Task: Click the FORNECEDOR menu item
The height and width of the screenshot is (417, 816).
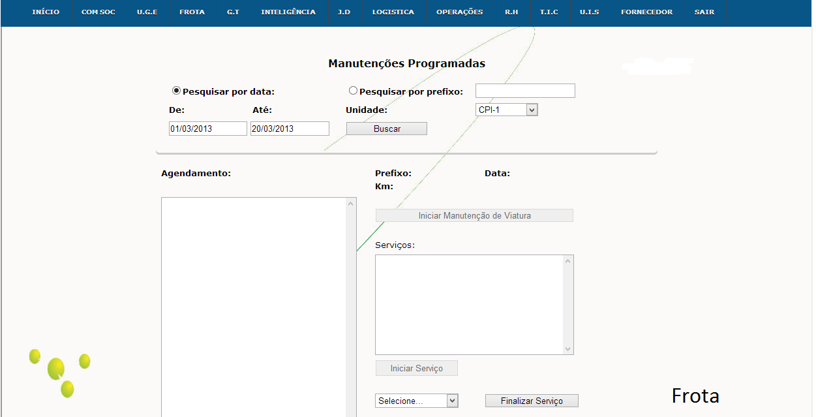Action: (x=646, y=12)
